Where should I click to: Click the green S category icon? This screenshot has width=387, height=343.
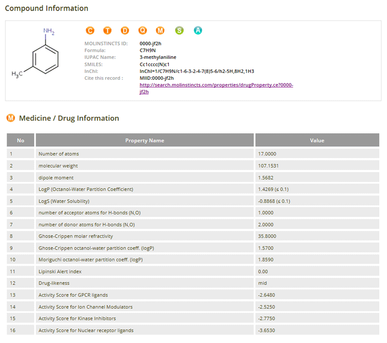click(x=179, y=30)
